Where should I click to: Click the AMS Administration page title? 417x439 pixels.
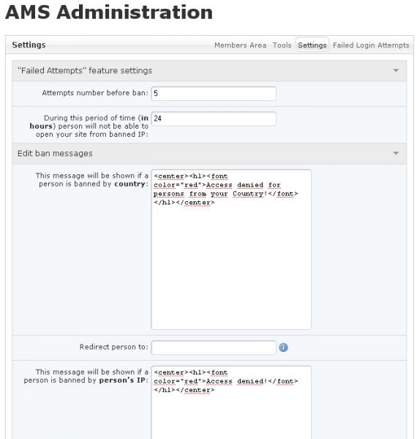tap(109, 12)
